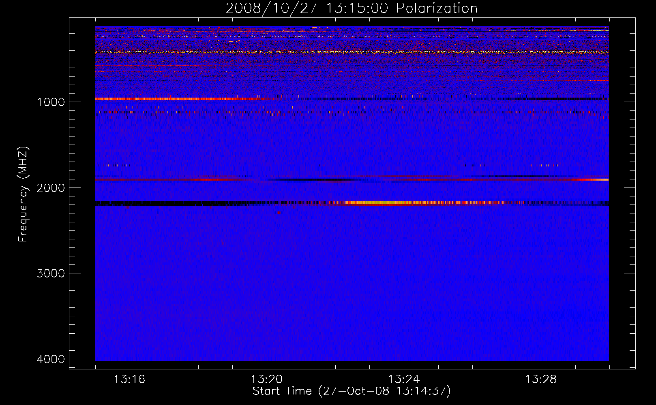This screenshot has width=656, height=405.
Task: Click the 2000 frequency tick label
Action: 51,188
